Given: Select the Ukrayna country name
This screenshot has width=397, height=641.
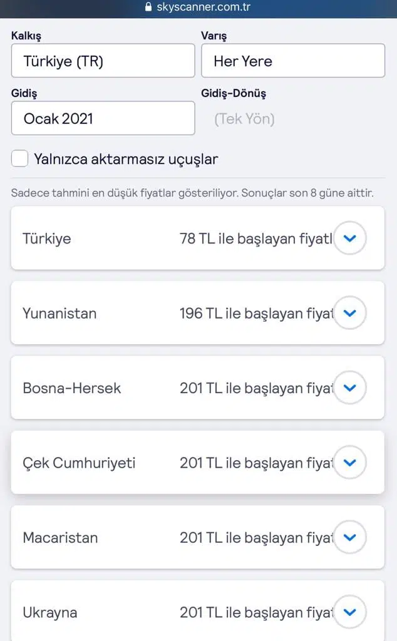Looking at the screenshot, I should pyautogui.click(x=50, y=612).
